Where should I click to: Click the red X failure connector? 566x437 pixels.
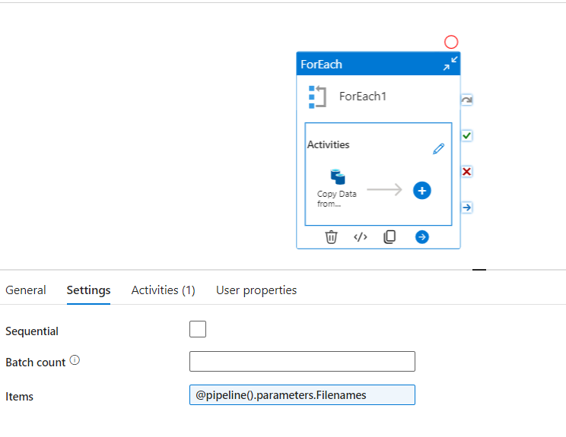coord(467,172)
